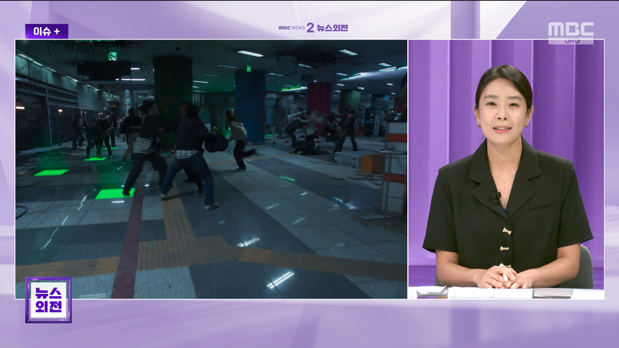Click the '뉴스외전' program logo badge
Image resolution: width=619 pixels, height=348 pixels.
(48, 300)
